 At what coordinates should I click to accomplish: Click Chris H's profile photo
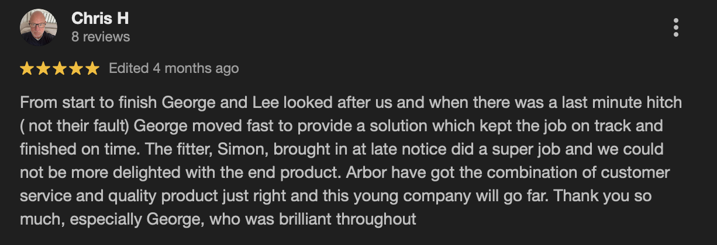[38, 27]
